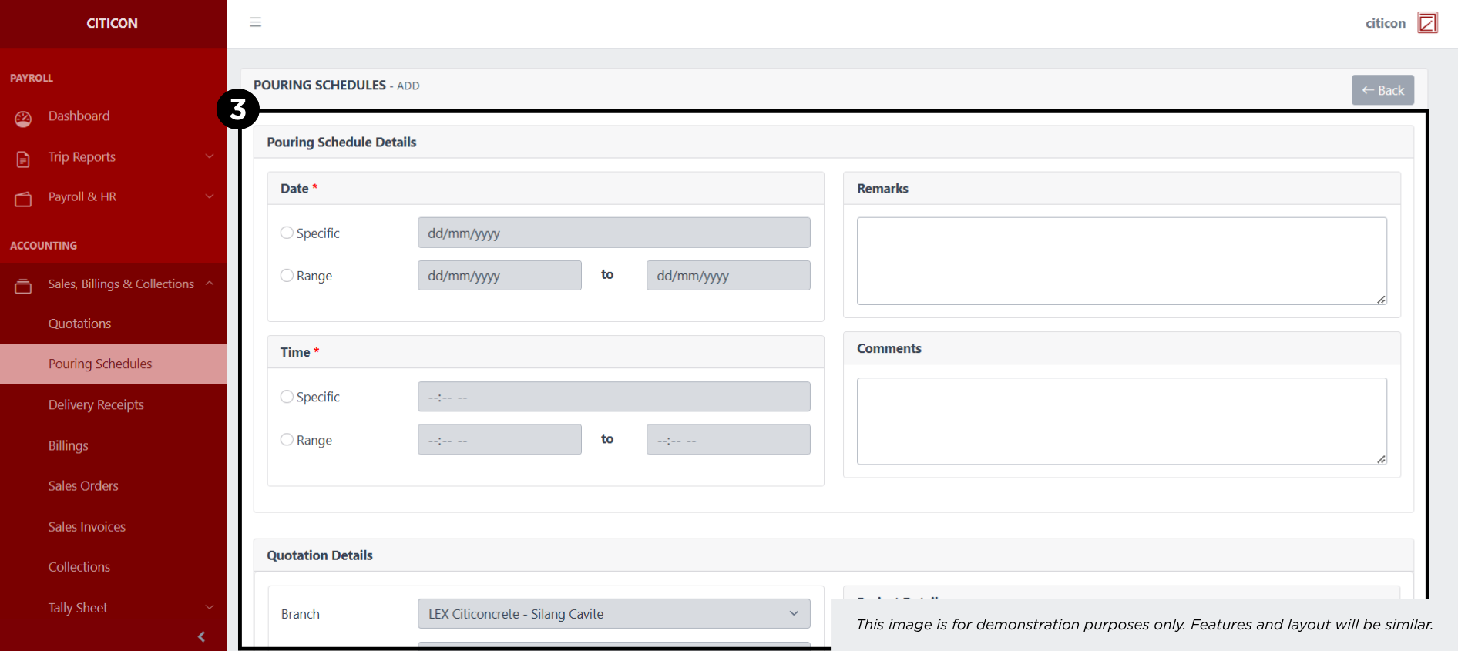Select the Range date radio button

[x=287, y=275]
